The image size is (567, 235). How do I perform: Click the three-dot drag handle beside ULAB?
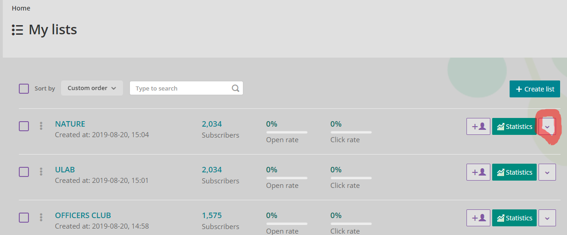(x=41, y=171)
